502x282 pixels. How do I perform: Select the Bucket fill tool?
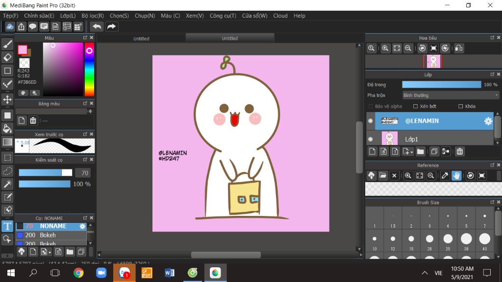[7, 129]
